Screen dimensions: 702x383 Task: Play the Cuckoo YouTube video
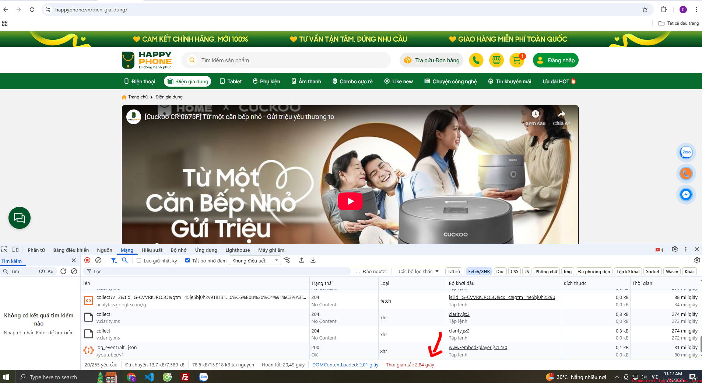click(x=350, y=201)
